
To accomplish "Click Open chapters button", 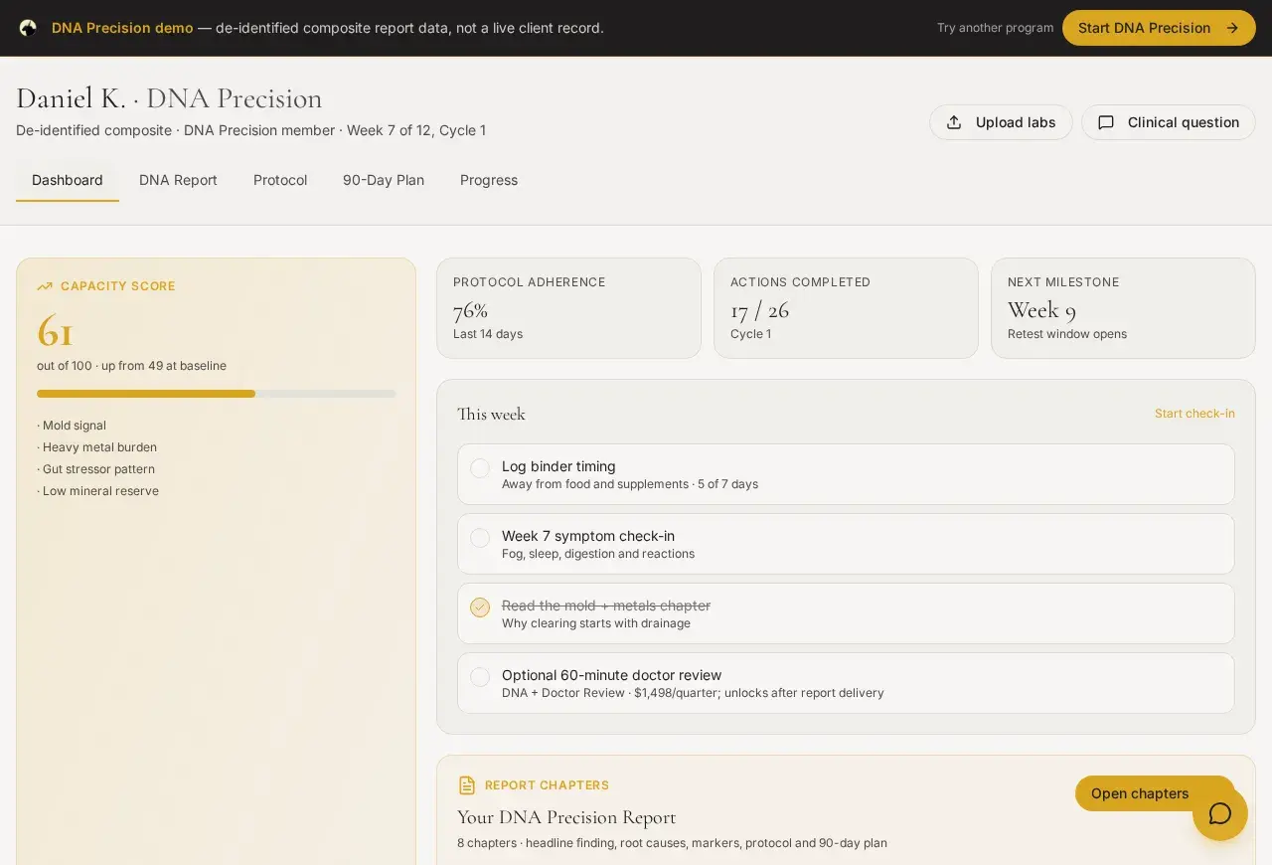I will point(1155,793).
